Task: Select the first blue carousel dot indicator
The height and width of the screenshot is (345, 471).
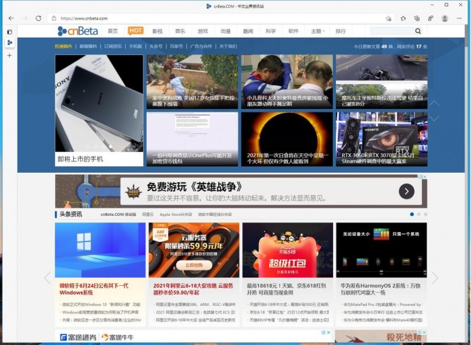Action: (412, 215)
